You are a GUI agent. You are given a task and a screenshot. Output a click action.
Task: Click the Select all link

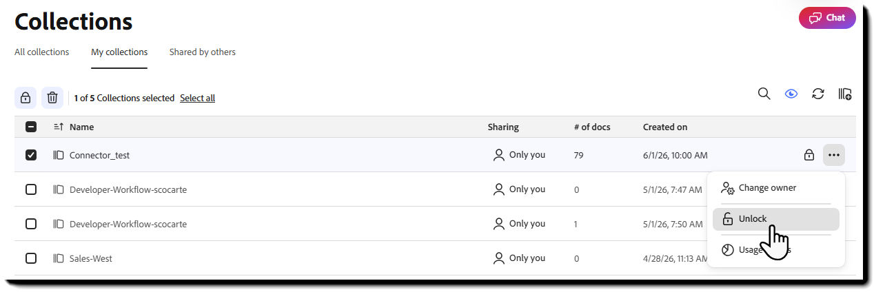[x=197, y=98]
